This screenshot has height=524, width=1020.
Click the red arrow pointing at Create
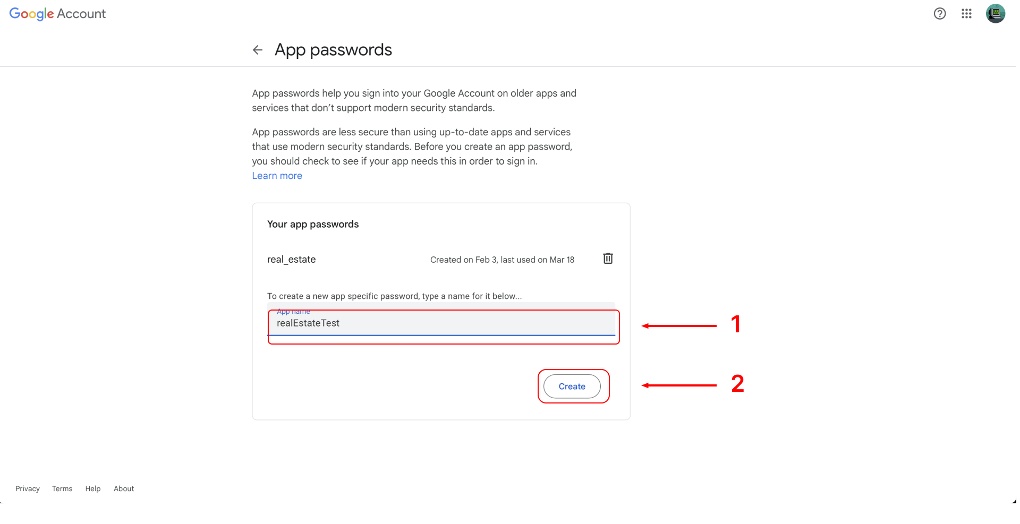click(679, 385)
